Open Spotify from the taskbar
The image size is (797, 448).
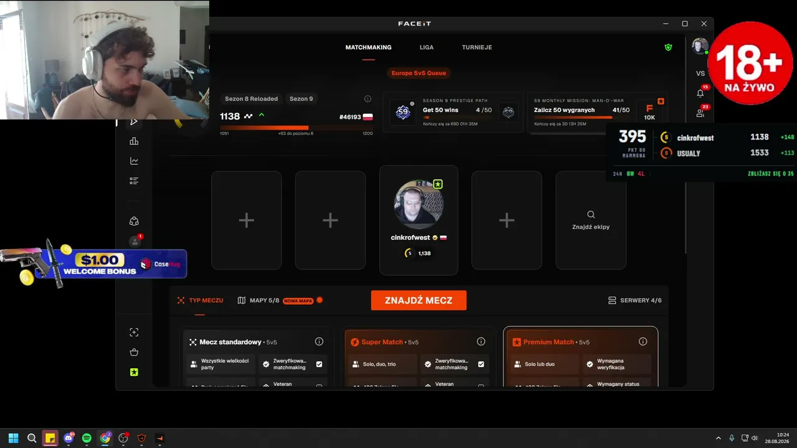pyautogui.click(x=87, y=438)
